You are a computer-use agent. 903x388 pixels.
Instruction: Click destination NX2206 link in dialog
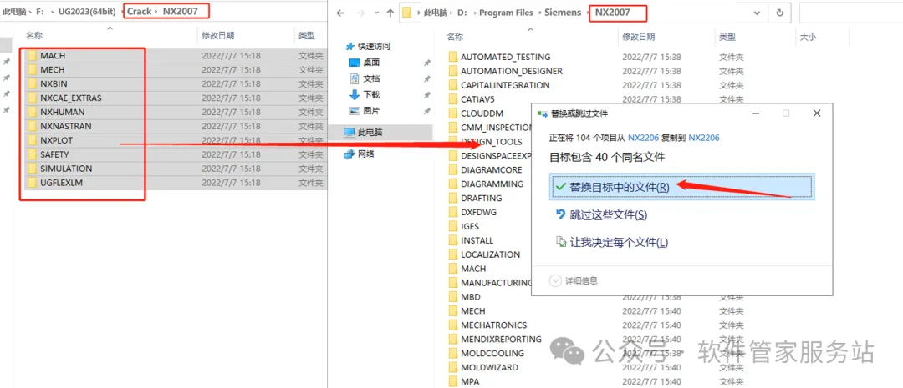pyautogui.click(x=704, y=138)
